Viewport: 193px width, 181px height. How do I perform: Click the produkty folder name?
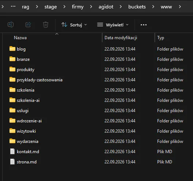coord(26,70)
